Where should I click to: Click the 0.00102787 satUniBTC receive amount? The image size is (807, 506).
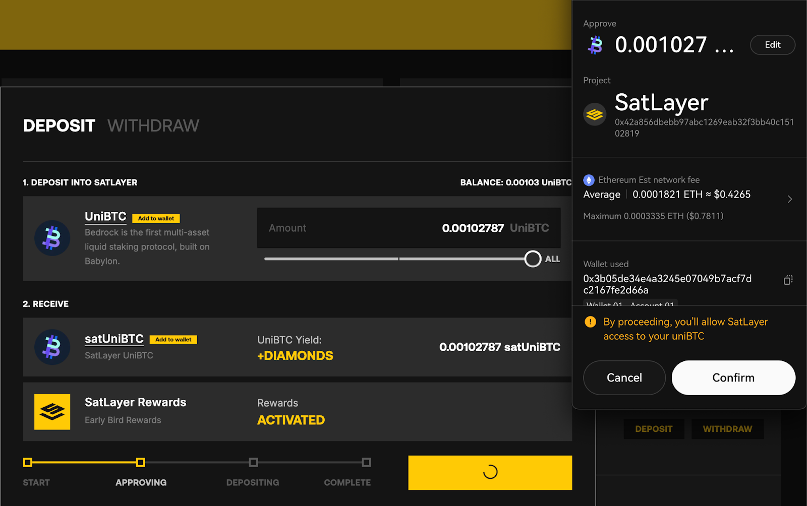500,347
